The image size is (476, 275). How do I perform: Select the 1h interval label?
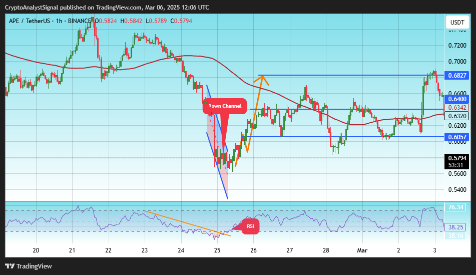point(59,21)
